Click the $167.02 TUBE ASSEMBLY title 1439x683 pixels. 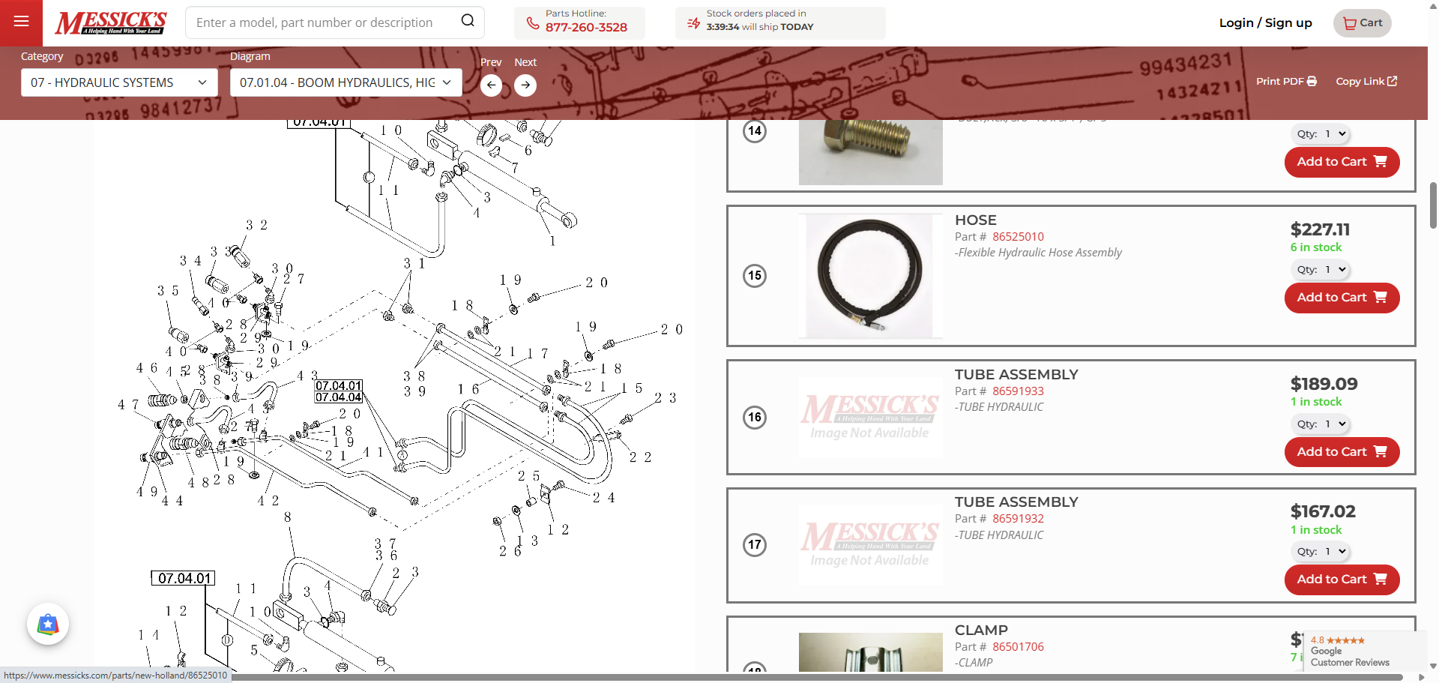click(x=1016, y=502)
